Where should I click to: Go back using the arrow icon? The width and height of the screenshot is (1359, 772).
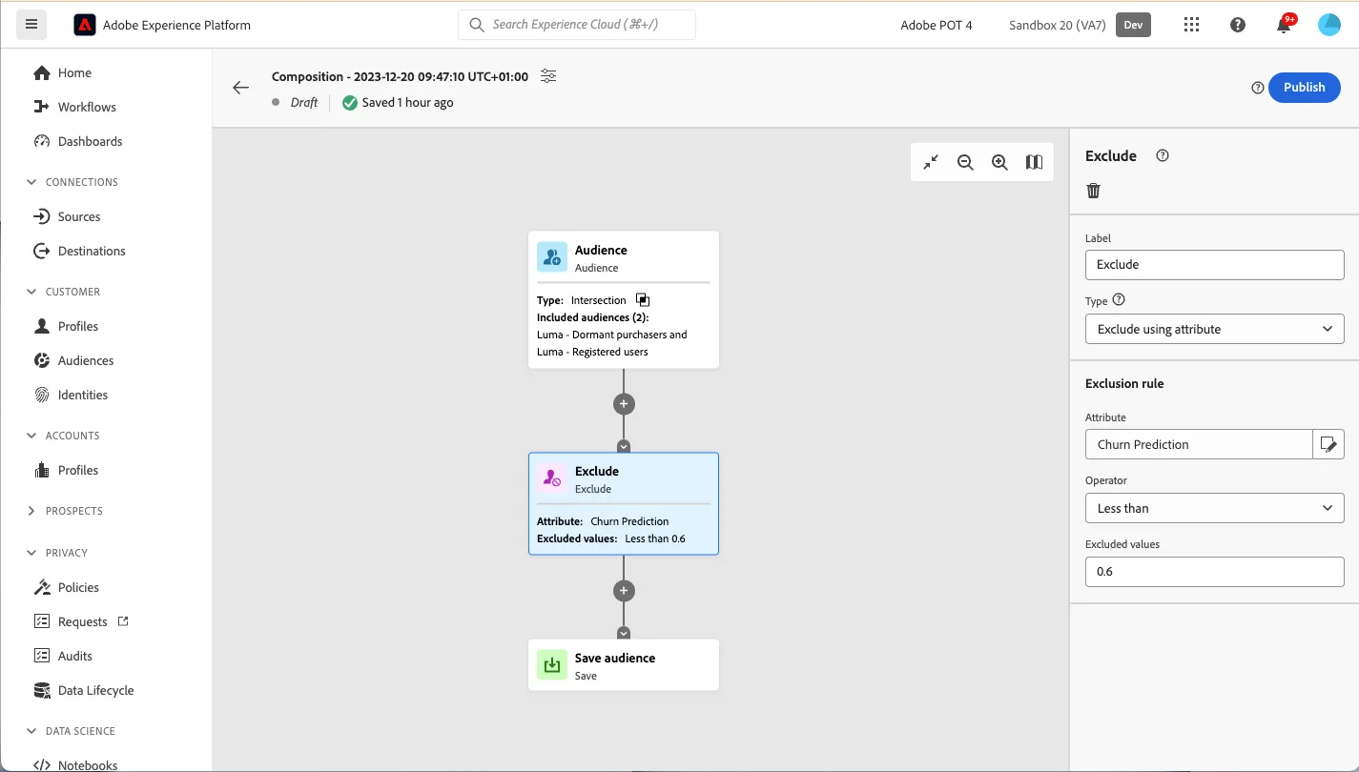click(x=240, y=88)
